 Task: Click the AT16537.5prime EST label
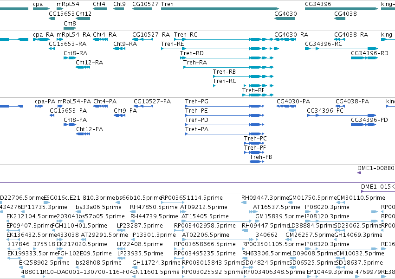[277, 207]
